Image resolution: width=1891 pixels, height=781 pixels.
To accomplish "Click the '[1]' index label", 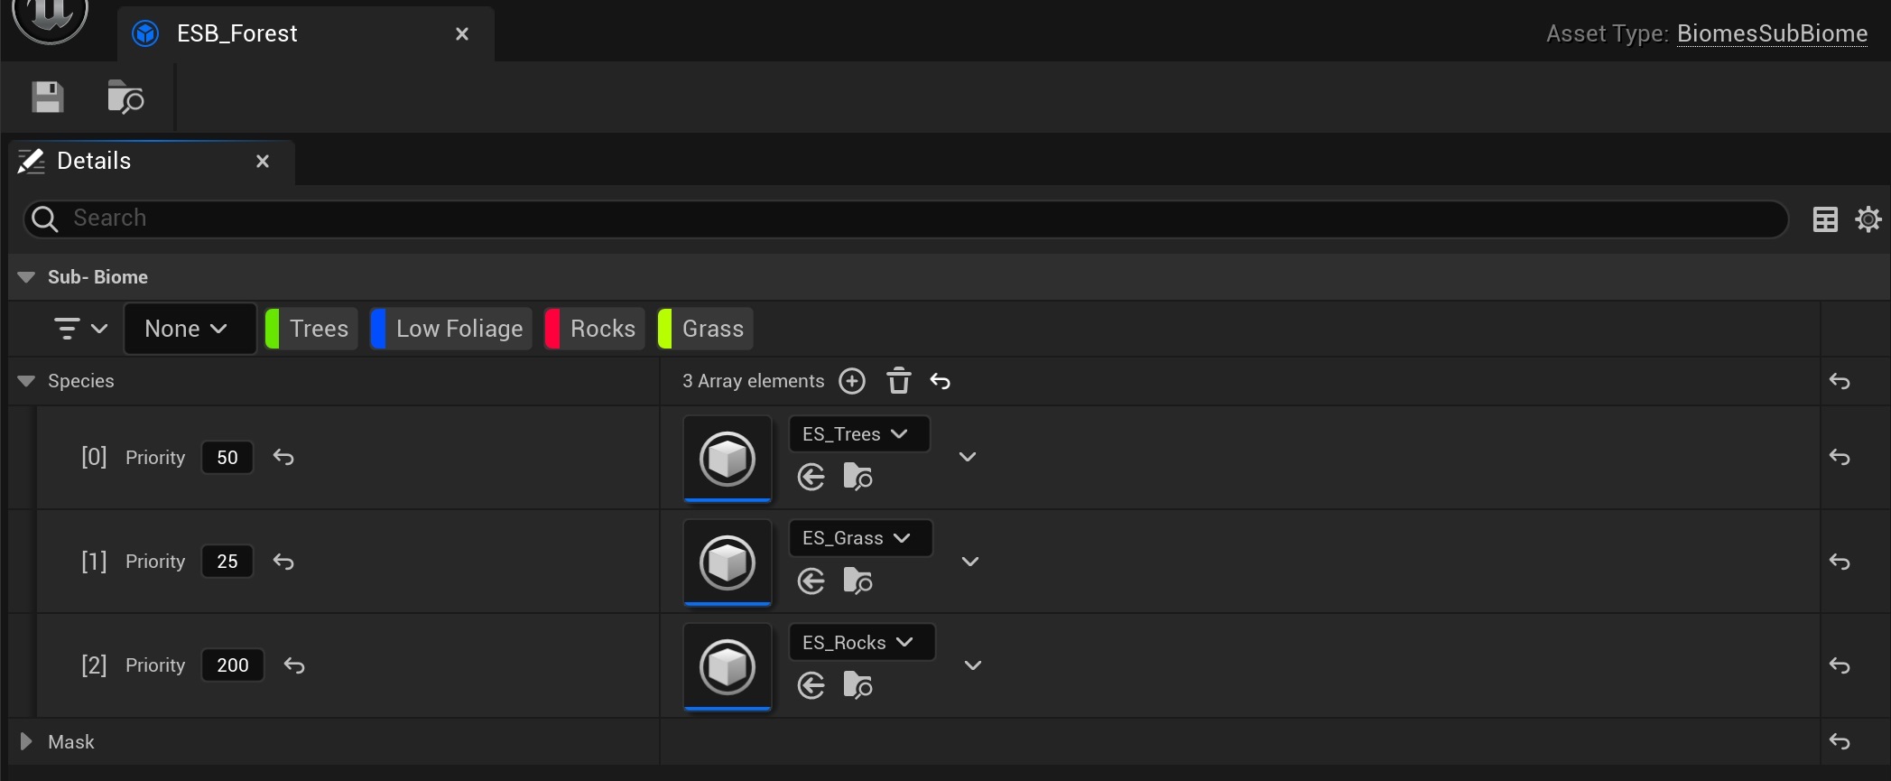I will click(x=94, y=562).
